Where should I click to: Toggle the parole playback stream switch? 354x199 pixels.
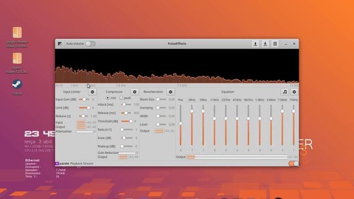click(x=294, y=164)
